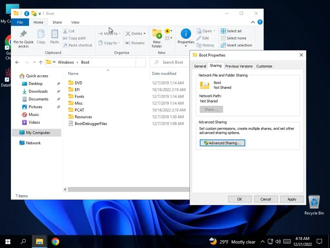330x248 pixels.
Task: Open the Customize tab
Action: (264, 66)
